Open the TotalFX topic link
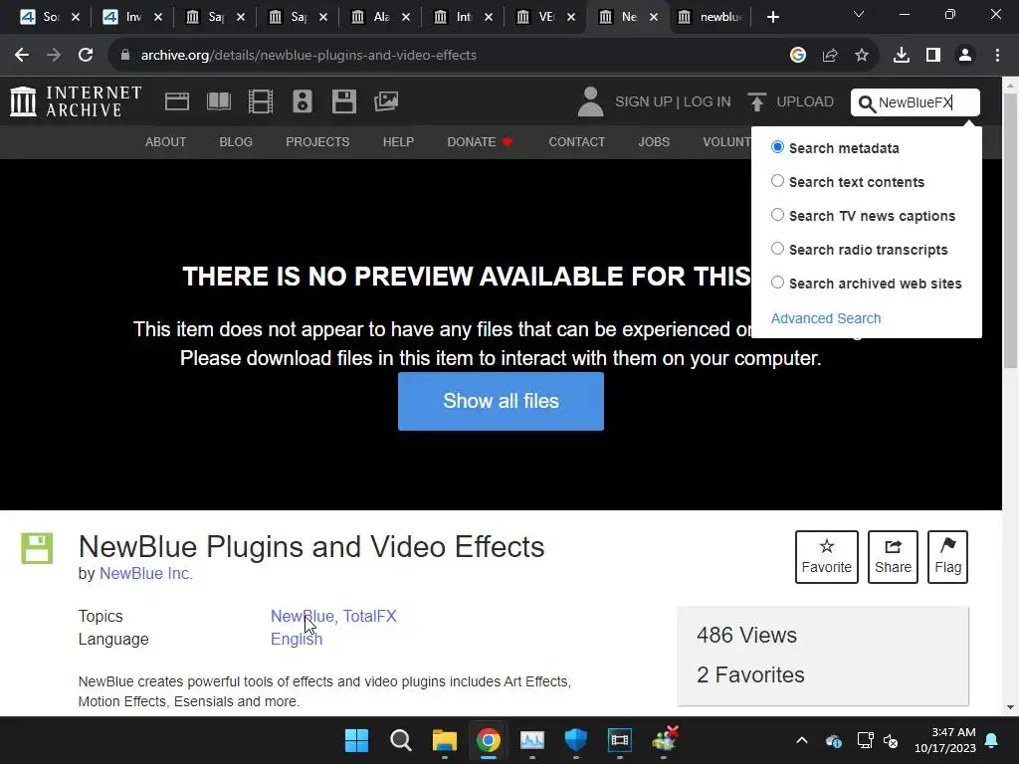This screenshot has height=764, width=1019. [x=370, y=616]
